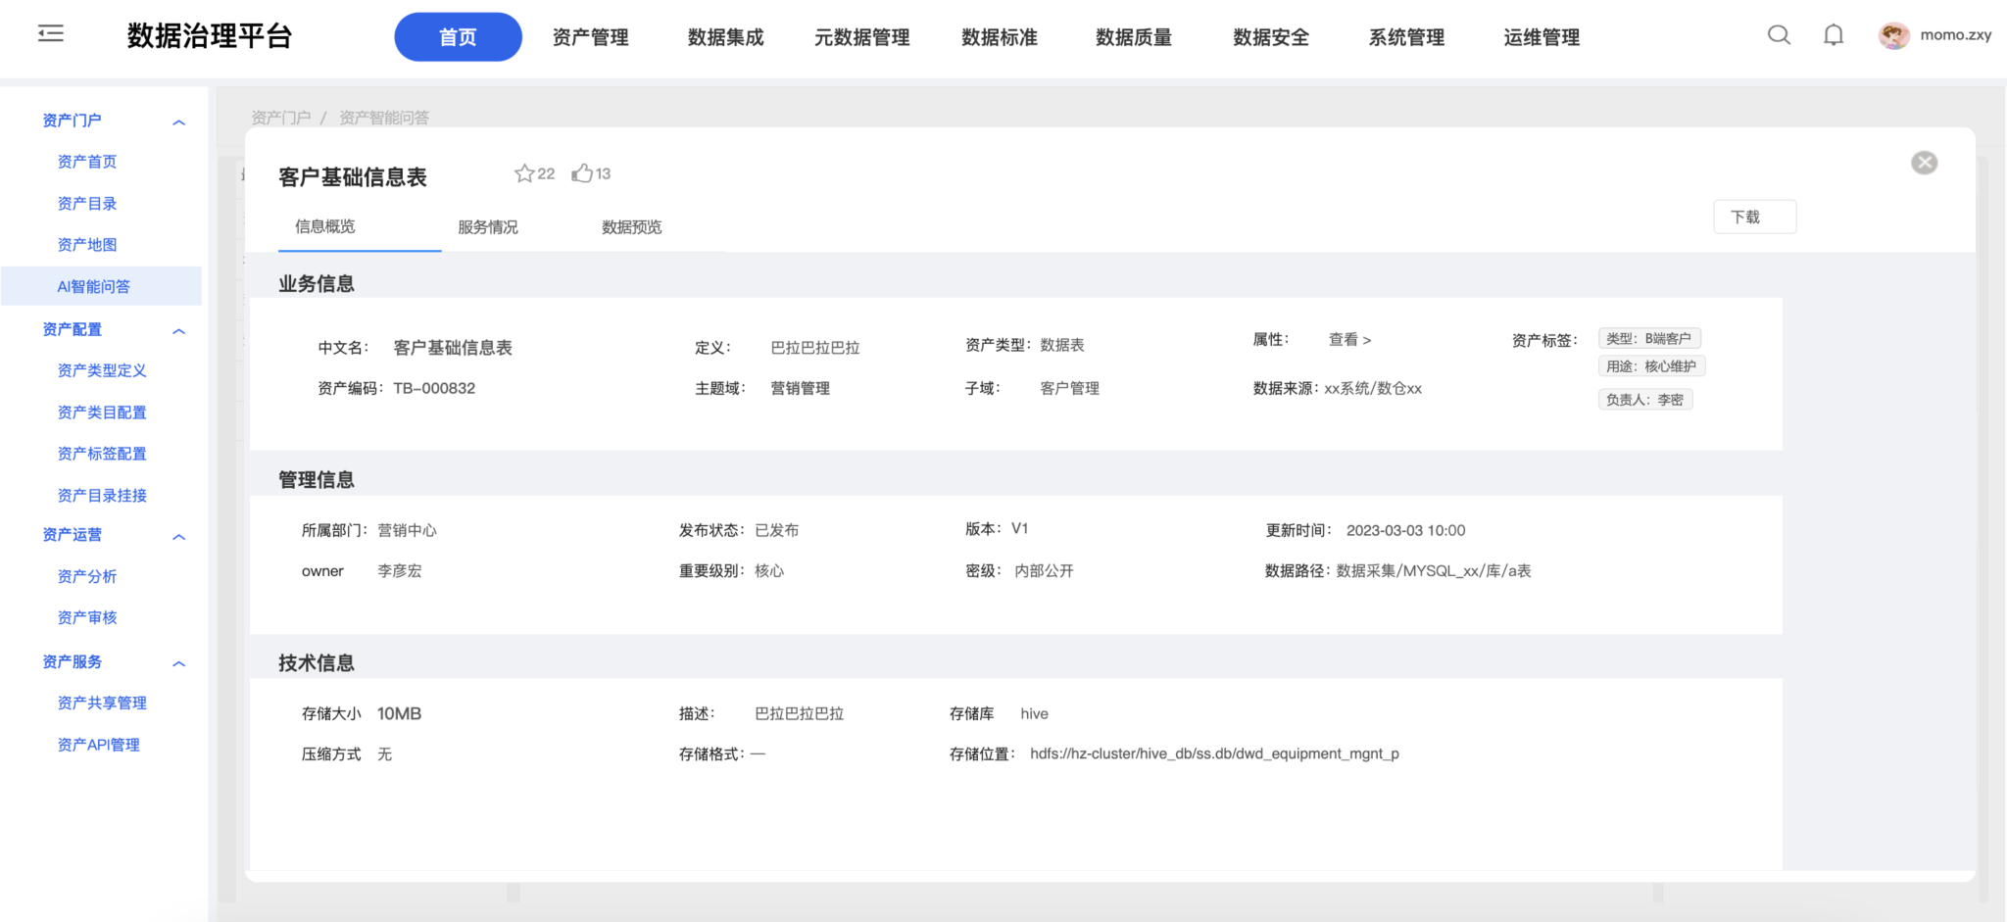Open momo.zxy account avatar menu
The image size is (2007, 922).
point(1894,35)
